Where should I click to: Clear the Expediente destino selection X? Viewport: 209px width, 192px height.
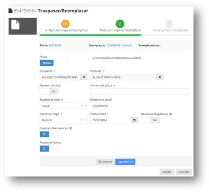coord(82,106)
